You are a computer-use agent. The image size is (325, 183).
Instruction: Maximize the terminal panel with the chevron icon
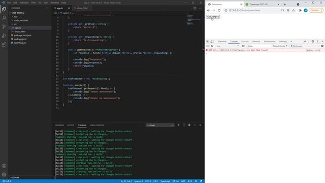tap(194, 125)
